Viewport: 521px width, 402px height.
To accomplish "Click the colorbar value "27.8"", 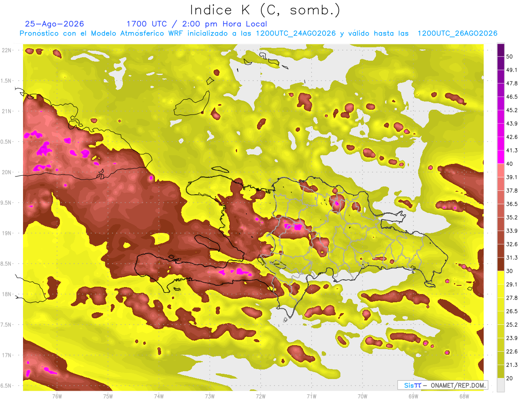I will 512,298.
